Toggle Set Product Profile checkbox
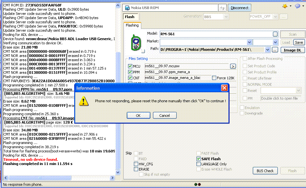The width and height of the screenshot is (306, 188). [245, 72]
